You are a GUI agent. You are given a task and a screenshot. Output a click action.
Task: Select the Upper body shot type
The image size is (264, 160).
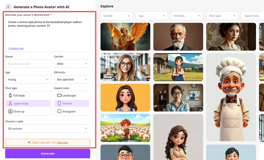28,103
